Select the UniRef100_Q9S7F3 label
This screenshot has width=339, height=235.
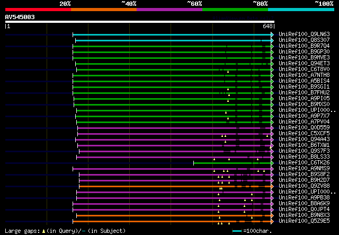click(304, 151)
